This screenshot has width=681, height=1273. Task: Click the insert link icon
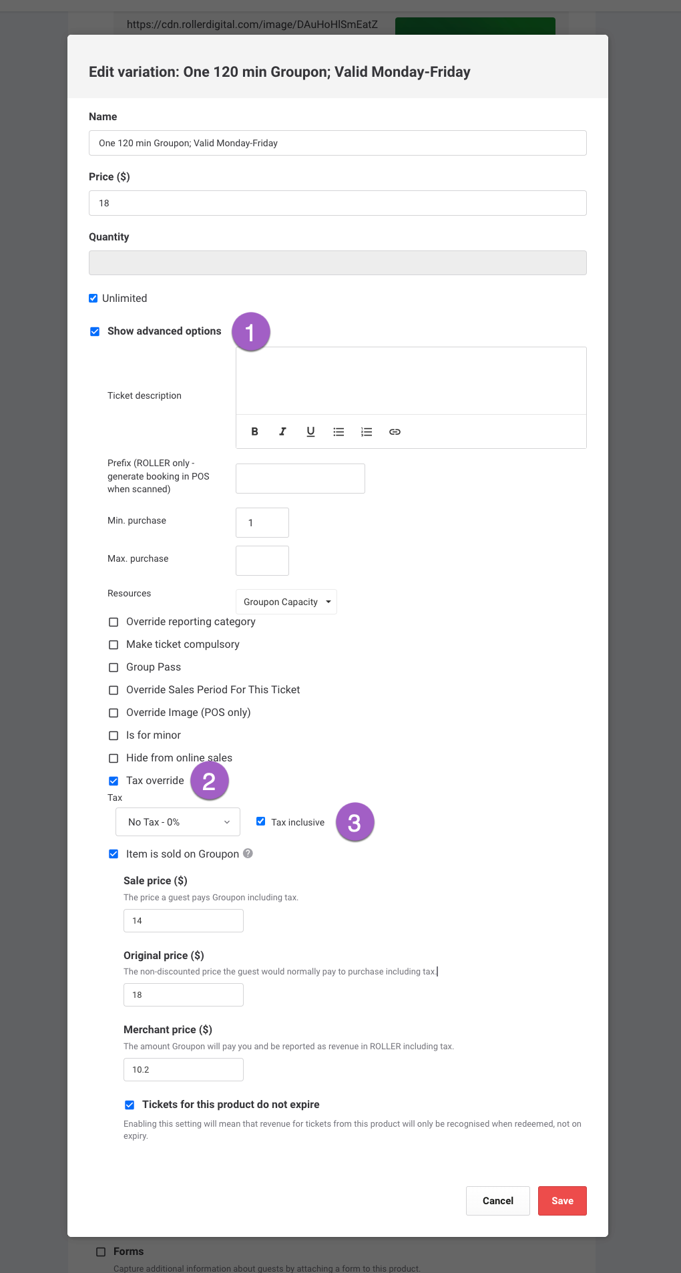(395, 431)
